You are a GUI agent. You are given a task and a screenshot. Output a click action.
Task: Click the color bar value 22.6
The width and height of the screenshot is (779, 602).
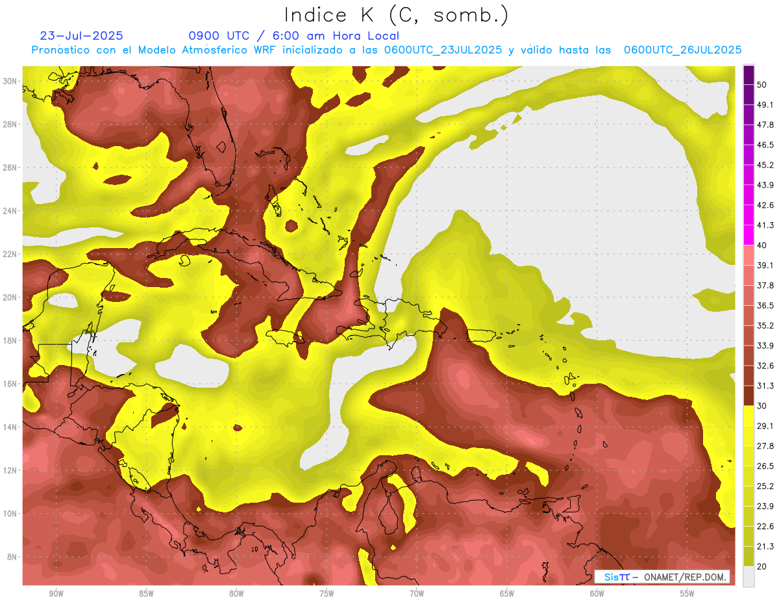tap(766, 527)
